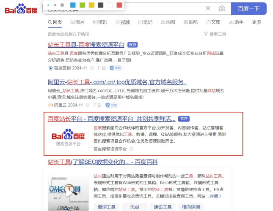Choose the largest pen size dot
The width and height of the screenshot is (273, 211).
[62, 5]
